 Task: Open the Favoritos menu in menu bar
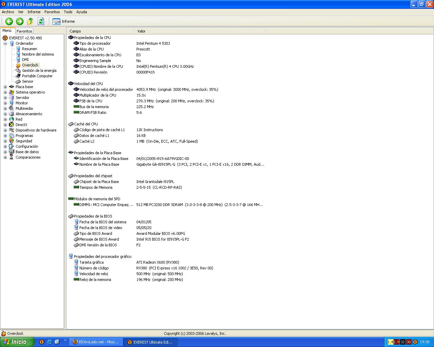pos(52,12)
